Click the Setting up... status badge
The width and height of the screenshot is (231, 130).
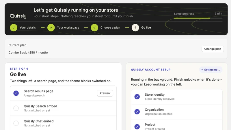(211, 70)
